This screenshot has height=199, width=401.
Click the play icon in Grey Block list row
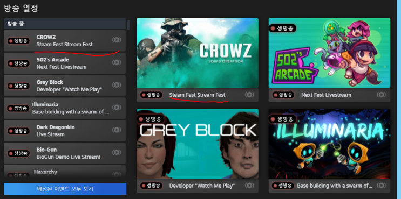click(117, 85)
